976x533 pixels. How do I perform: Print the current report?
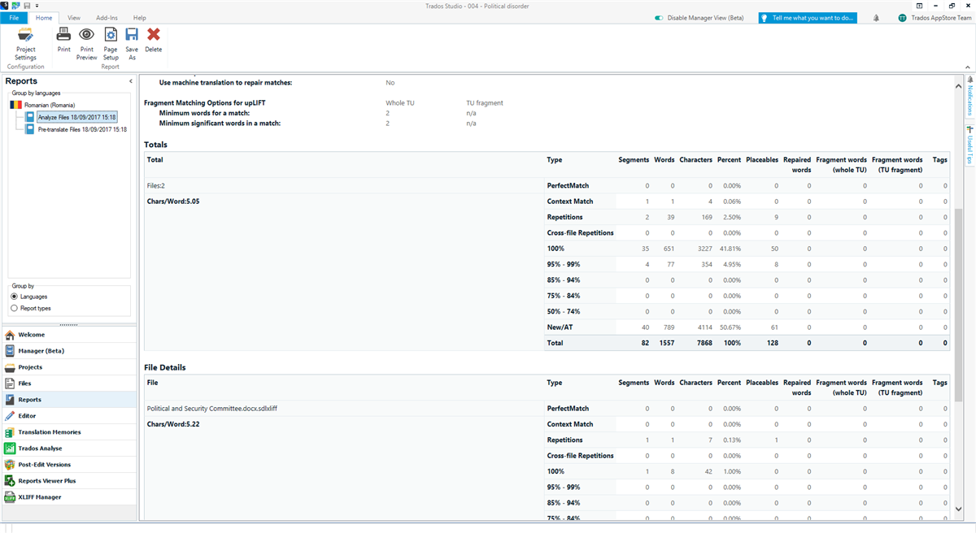63,40
